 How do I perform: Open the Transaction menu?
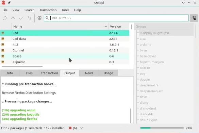click(x=48, y=10)
